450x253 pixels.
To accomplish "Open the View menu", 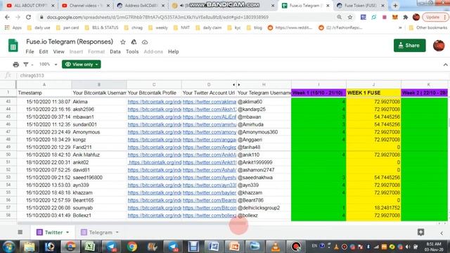I will tap(58, 51).
